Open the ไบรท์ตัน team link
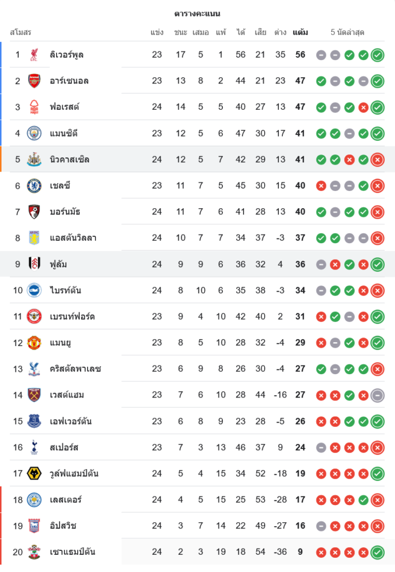Image resolution: width=395 pixels, height=572 pixels. click(65, 291)
